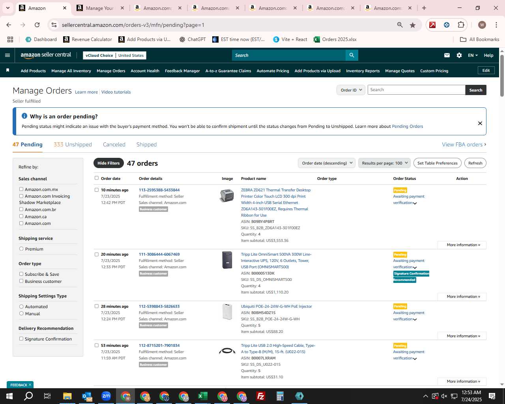
Task: Check the Amazon.ca filter
Action: click(21, 217)
